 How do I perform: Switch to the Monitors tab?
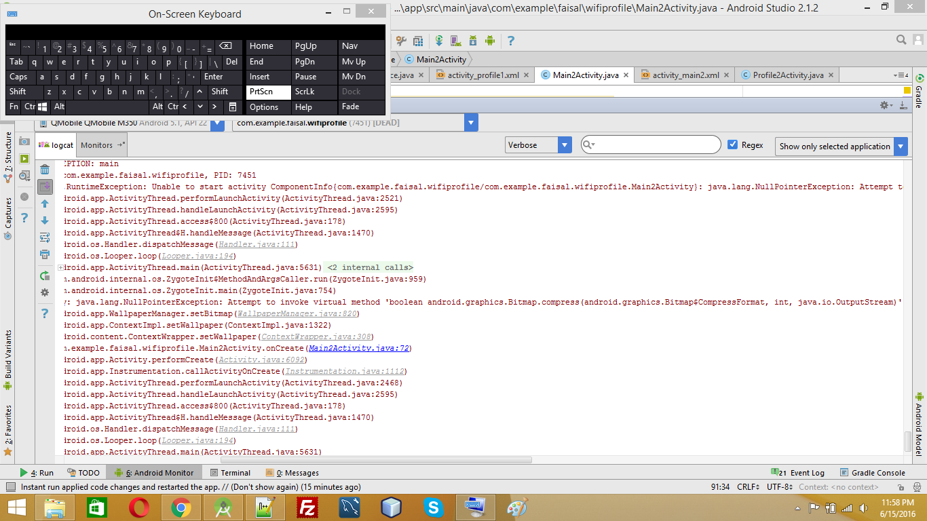pyautogui.click(x=102, y=144)
